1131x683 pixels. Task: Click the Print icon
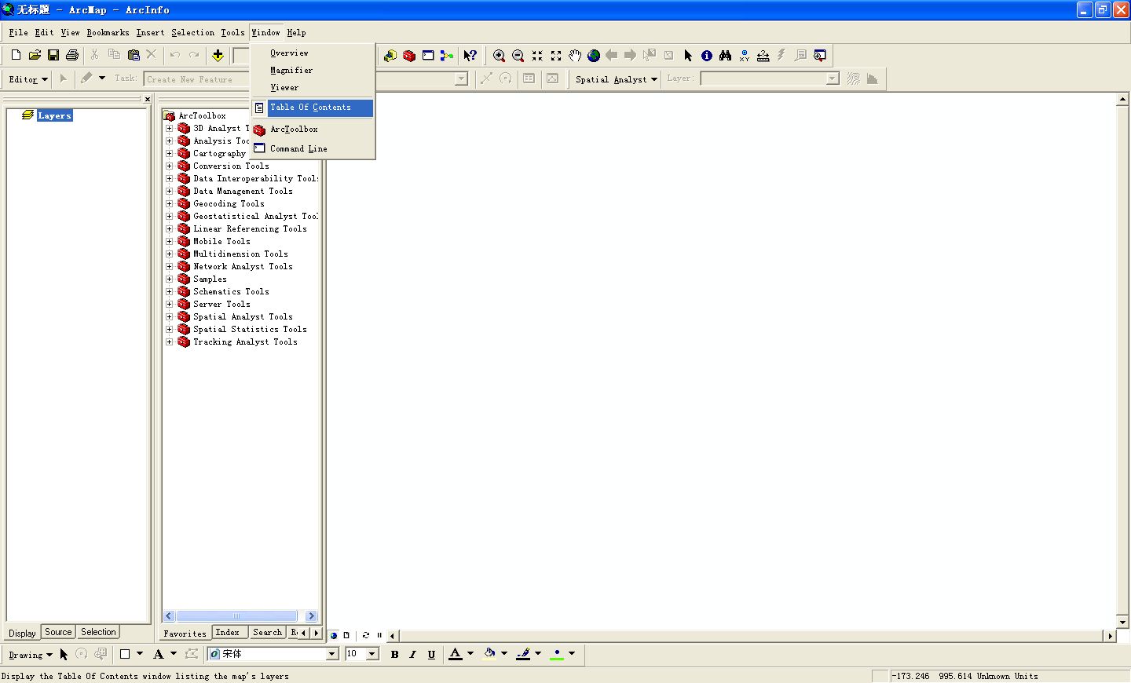pos(72,55)
